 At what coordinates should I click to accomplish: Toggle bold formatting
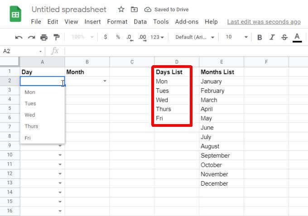(260, 38)
